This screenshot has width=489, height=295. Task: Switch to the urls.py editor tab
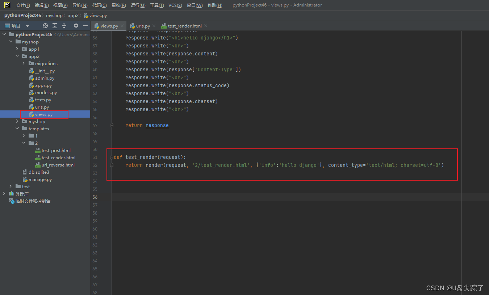pyautogui.click(x=142, y=26)
